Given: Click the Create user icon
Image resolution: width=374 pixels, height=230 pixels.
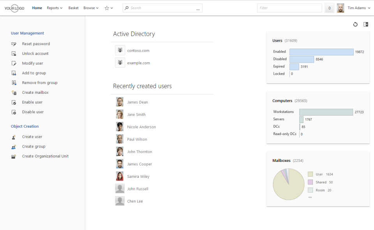Looking at the screenshot, I should click(13, 137).
